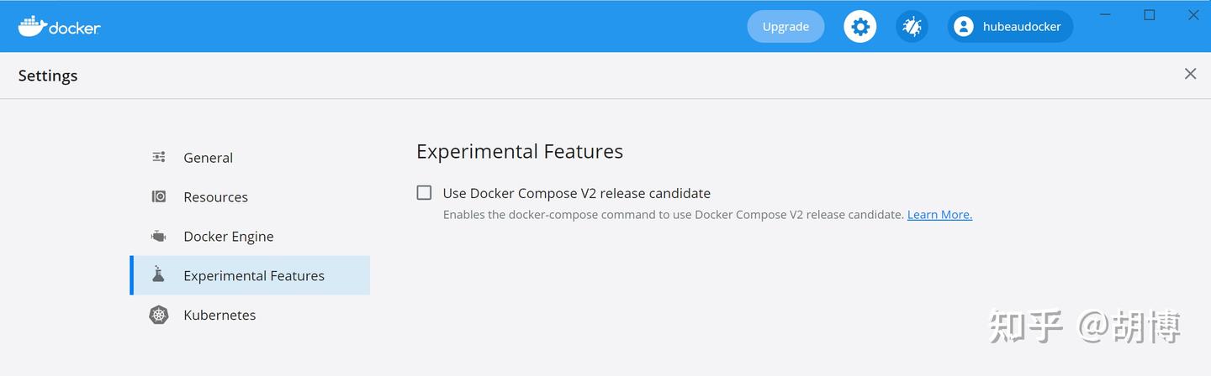1211x376 pixels.
Task: Click the user avatar icon
Action: coord(964,27)
